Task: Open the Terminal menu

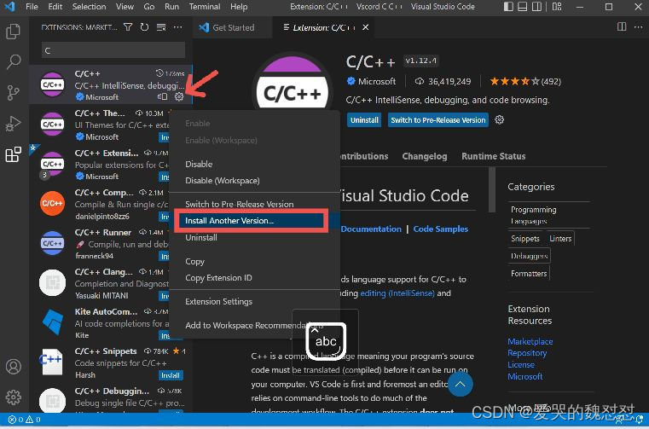Action: click(205, 7)
